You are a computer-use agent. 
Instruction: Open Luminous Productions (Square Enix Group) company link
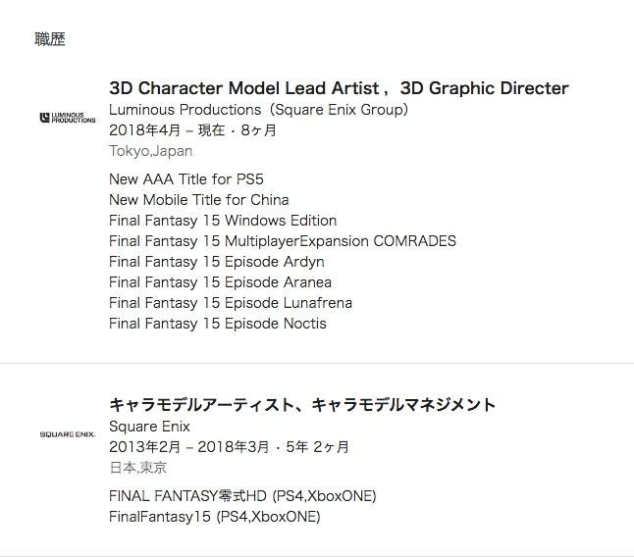click(258, 109)
